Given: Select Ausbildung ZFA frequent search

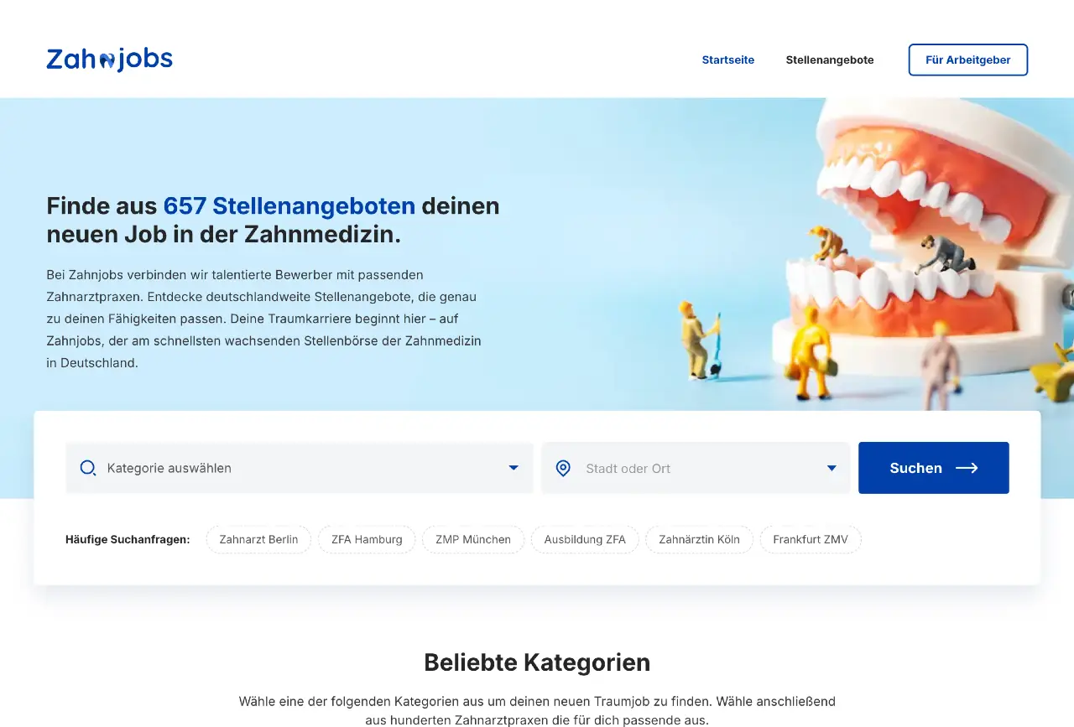Looking at the screenshot, I should coord(585,539).
